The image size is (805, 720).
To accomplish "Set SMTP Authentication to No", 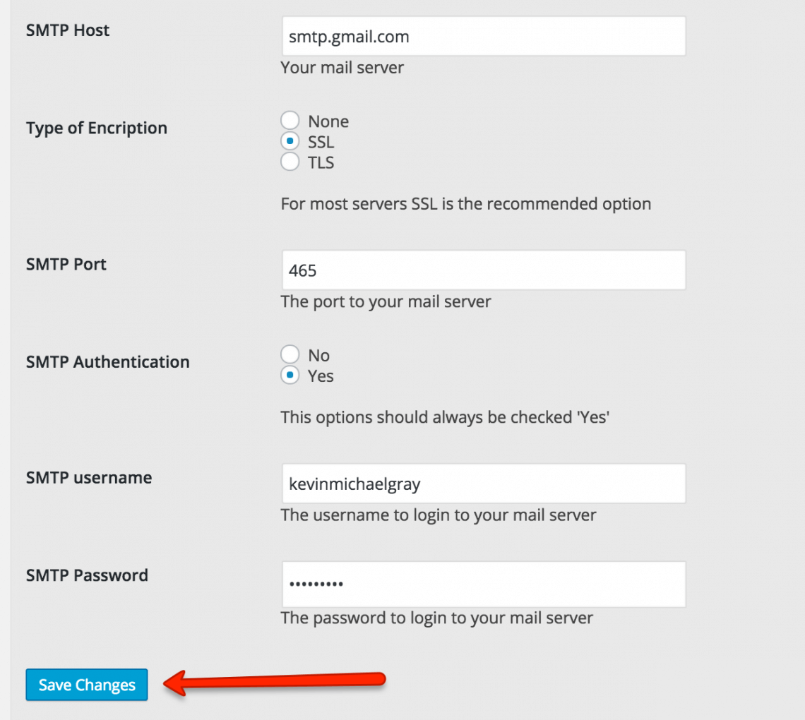I will tap(290, 354).
